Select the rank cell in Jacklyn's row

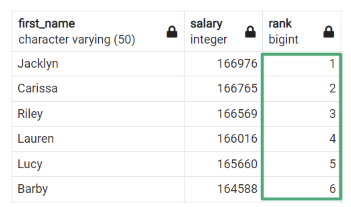coord(301,64)
